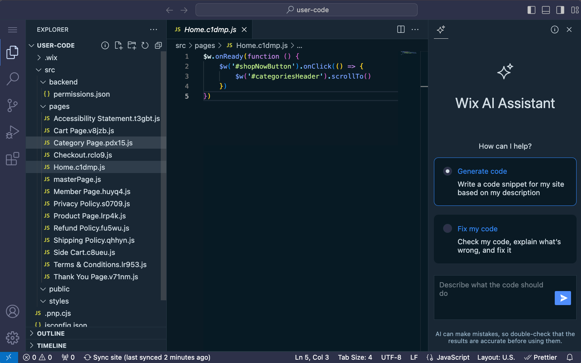This screenshot has width=581, height=363.
Task: Open the remote window status icon
Action: click(x=9, y=357)
